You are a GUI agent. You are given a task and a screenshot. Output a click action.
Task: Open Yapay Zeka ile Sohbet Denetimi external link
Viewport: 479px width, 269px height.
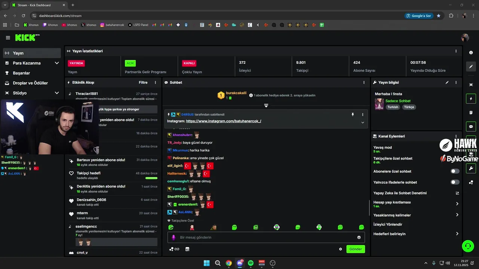[457, 193]
